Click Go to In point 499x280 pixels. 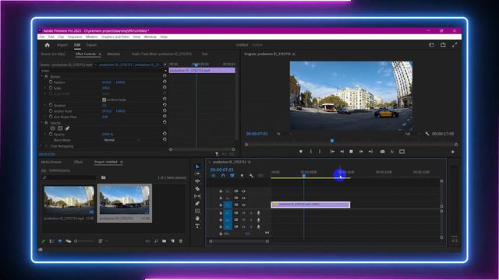[x=332, y=152]
